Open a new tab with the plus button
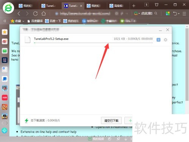This screenshot has height=142, width=189. (x=134, y=6)
